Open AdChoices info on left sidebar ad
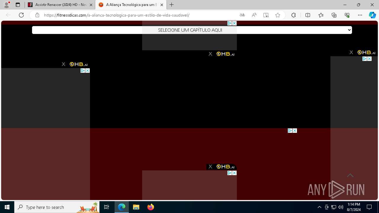Screen dimensions: 379x213 click(x=83, y=70)
